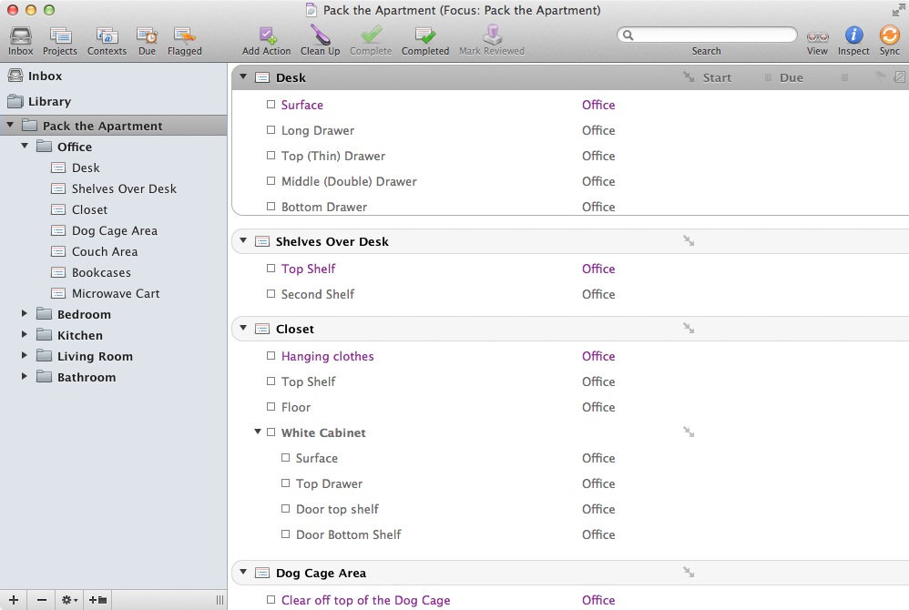Check off the Long Drawer action
Screen dimensions: 909x610
(x=271, y=131)
